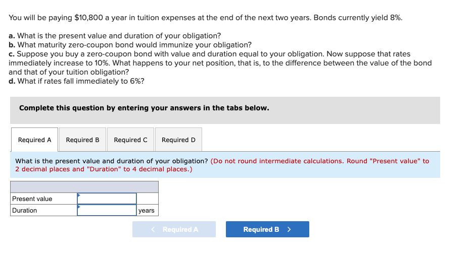
Task: Click question part d about rates falling
Action: (x=76, y=81)
